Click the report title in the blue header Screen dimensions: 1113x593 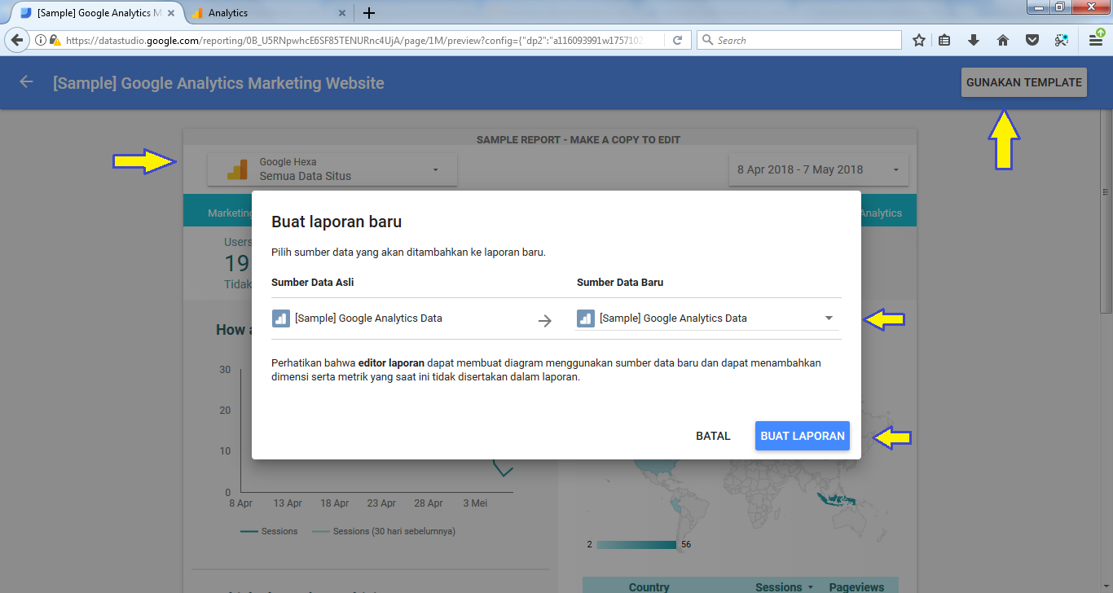(x=218, y=83)
